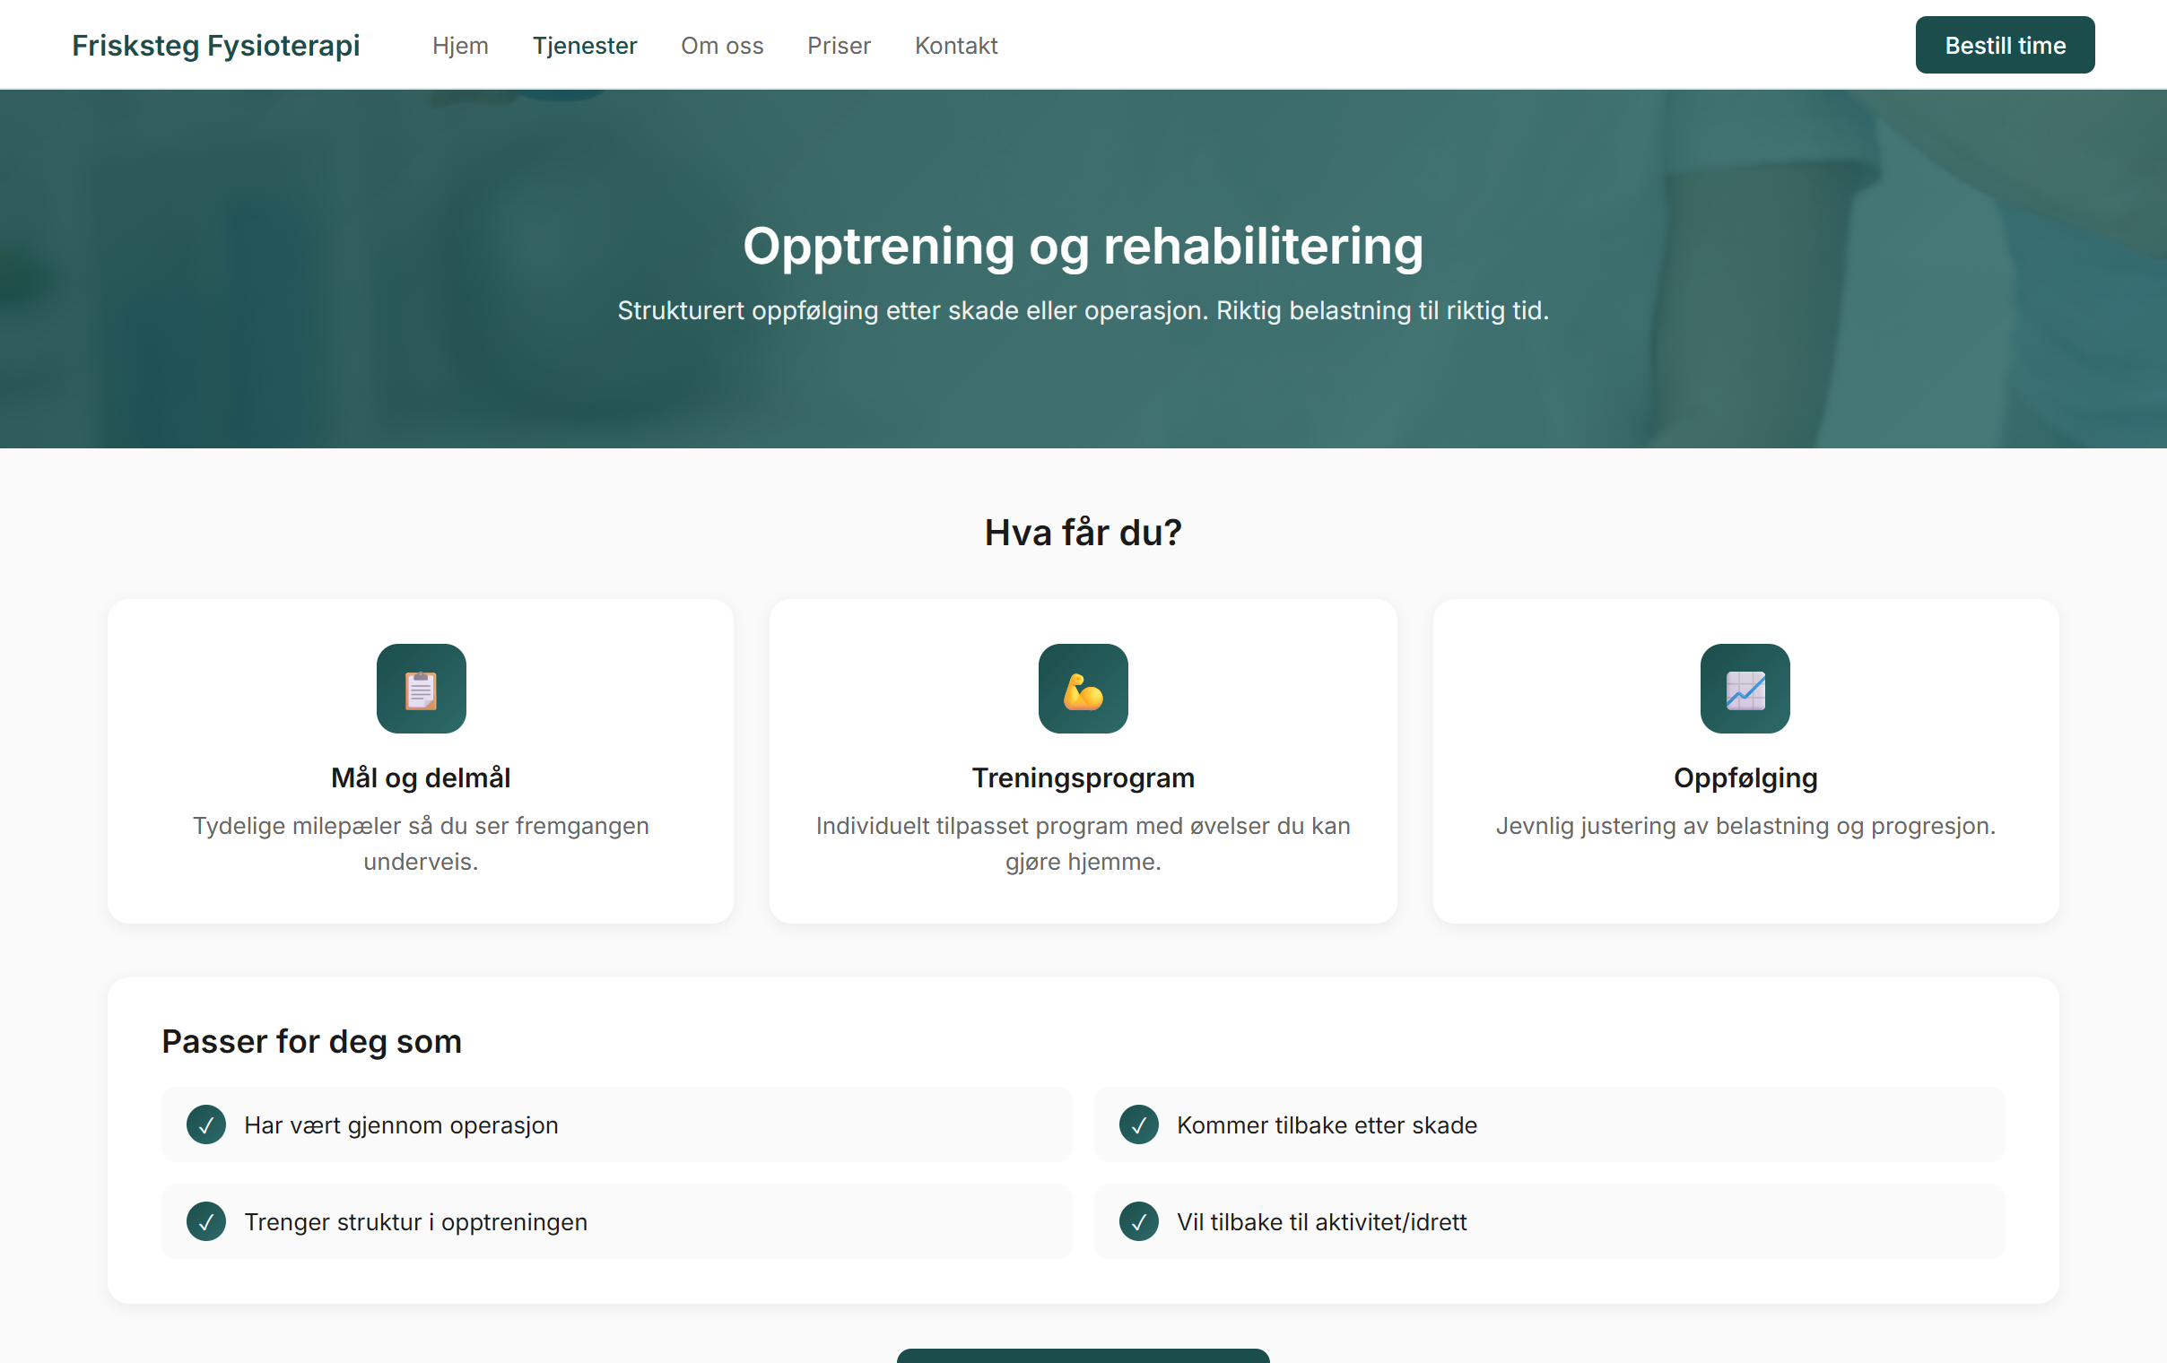Click the Frisksteg Fysioterapi logo text

(216, 45)
